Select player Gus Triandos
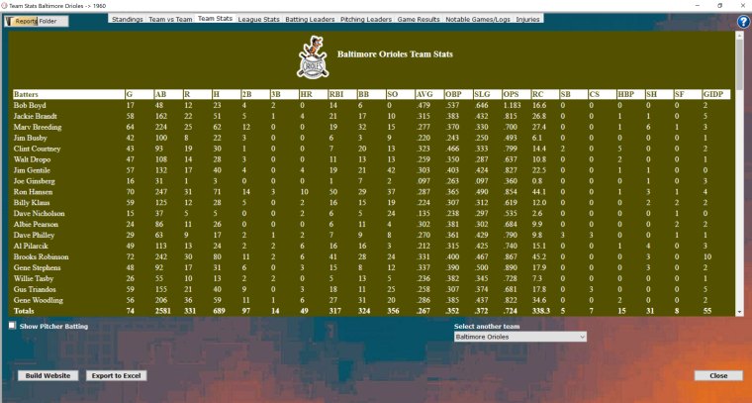Image resolution: width=752 pixels, height=403 pixels. (35, 289)
